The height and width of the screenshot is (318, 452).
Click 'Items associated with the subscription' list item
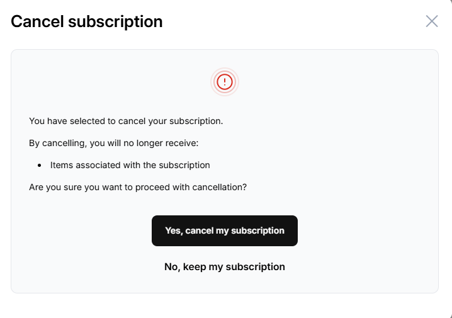130,165
